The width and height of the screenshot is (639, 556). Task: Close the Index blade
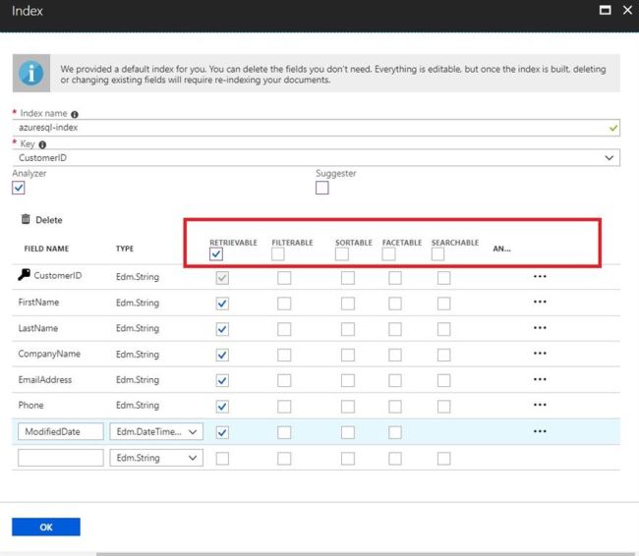627,10
